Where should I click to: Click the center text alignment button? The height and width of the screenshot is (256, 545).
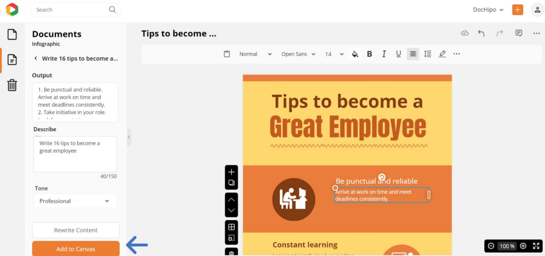[413, 54]
